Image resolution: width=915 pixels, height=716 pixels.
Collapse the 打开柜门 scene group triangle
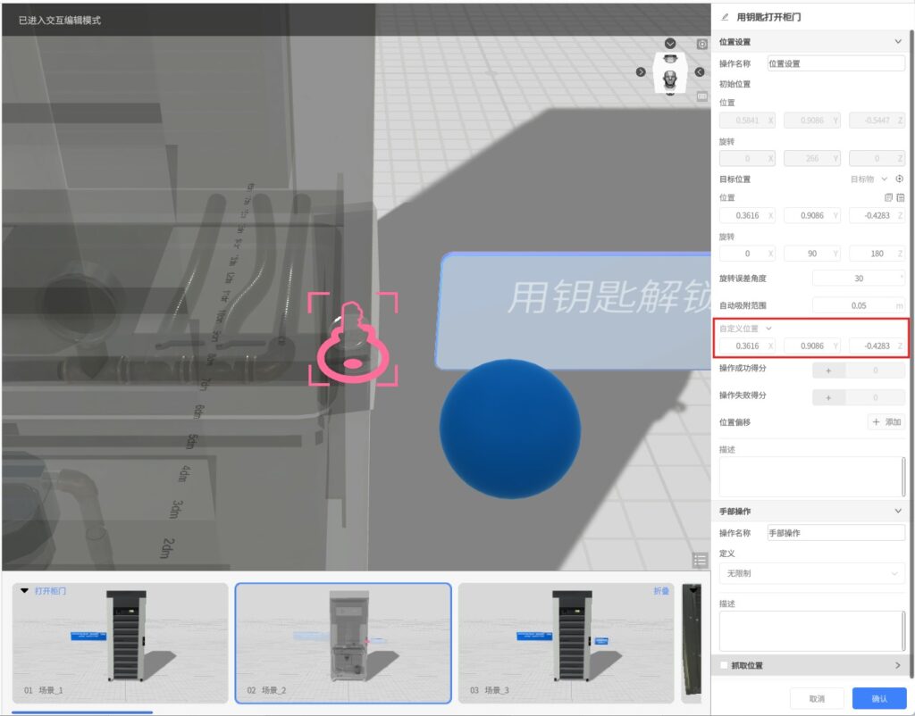(24, 590)
